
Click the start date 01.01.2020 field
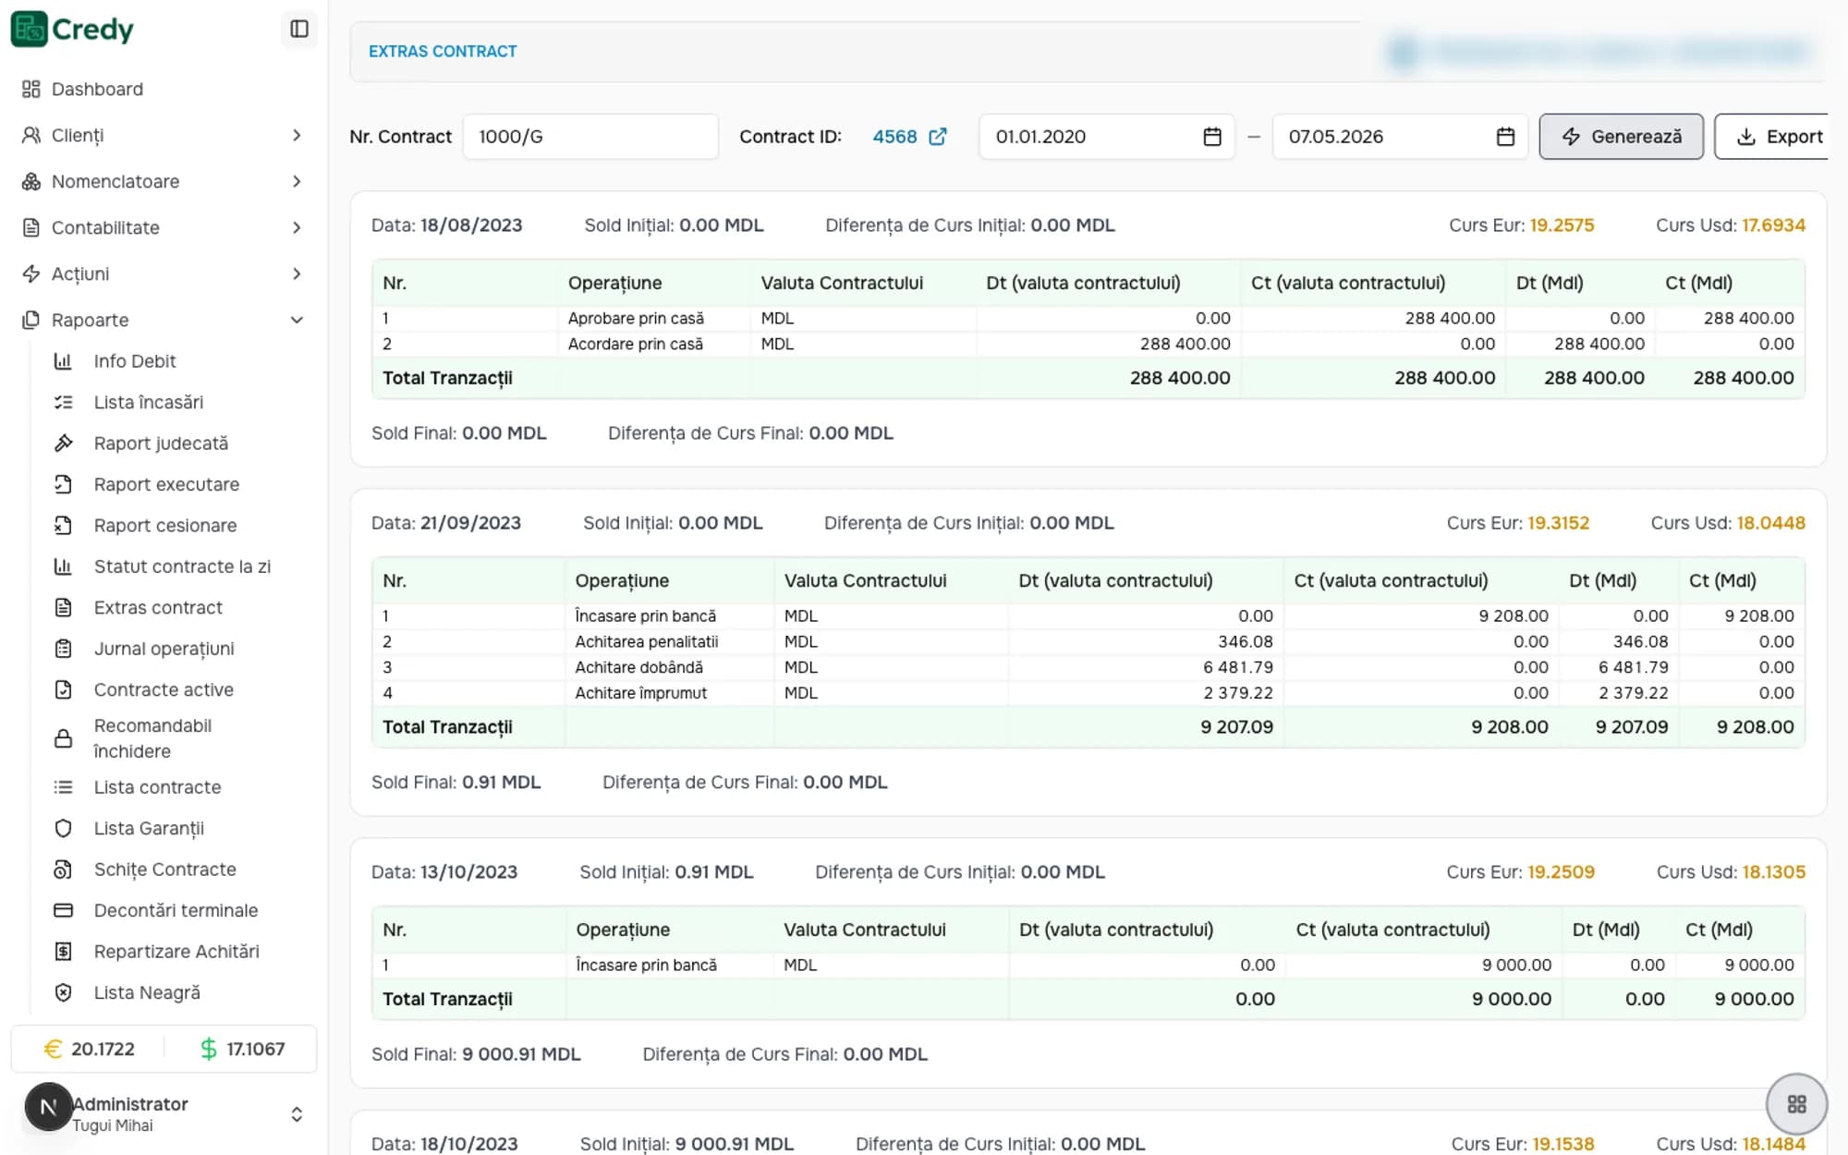point(1107,137)
